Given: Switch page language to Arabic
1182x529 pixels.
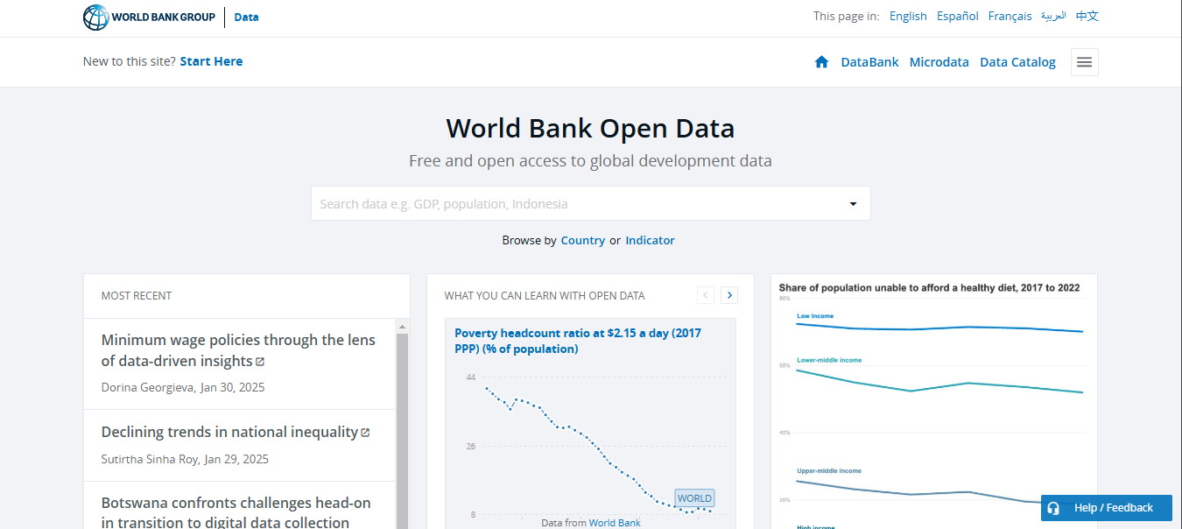Looking at the screenshot, I should [x=1053, y=17].
